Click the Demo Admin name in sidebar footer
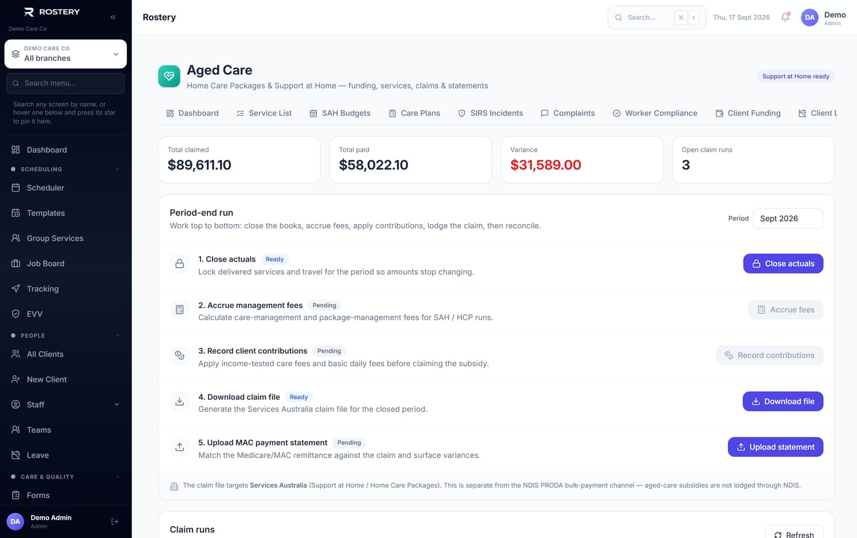The width and height of the screenshot is (857, 538). tap(51, 517)
